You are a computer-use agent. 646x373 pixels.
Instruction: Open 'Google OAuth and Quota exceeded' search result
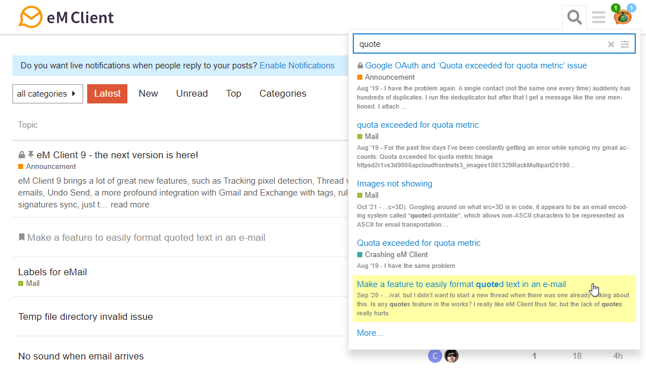476,66
